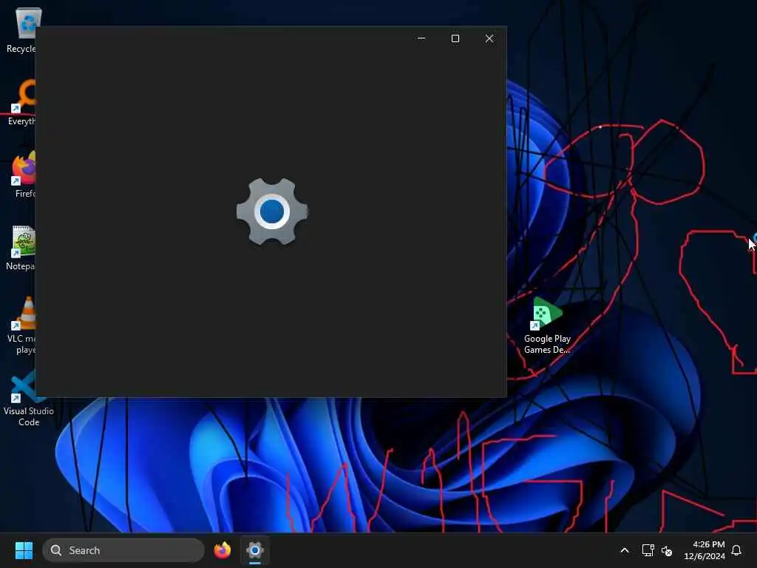Screen dimensions: 757x568
Task: Open the Windows Start menu
Action: tap(24, 550)
